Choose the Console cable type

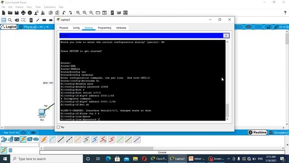[52, 139]
